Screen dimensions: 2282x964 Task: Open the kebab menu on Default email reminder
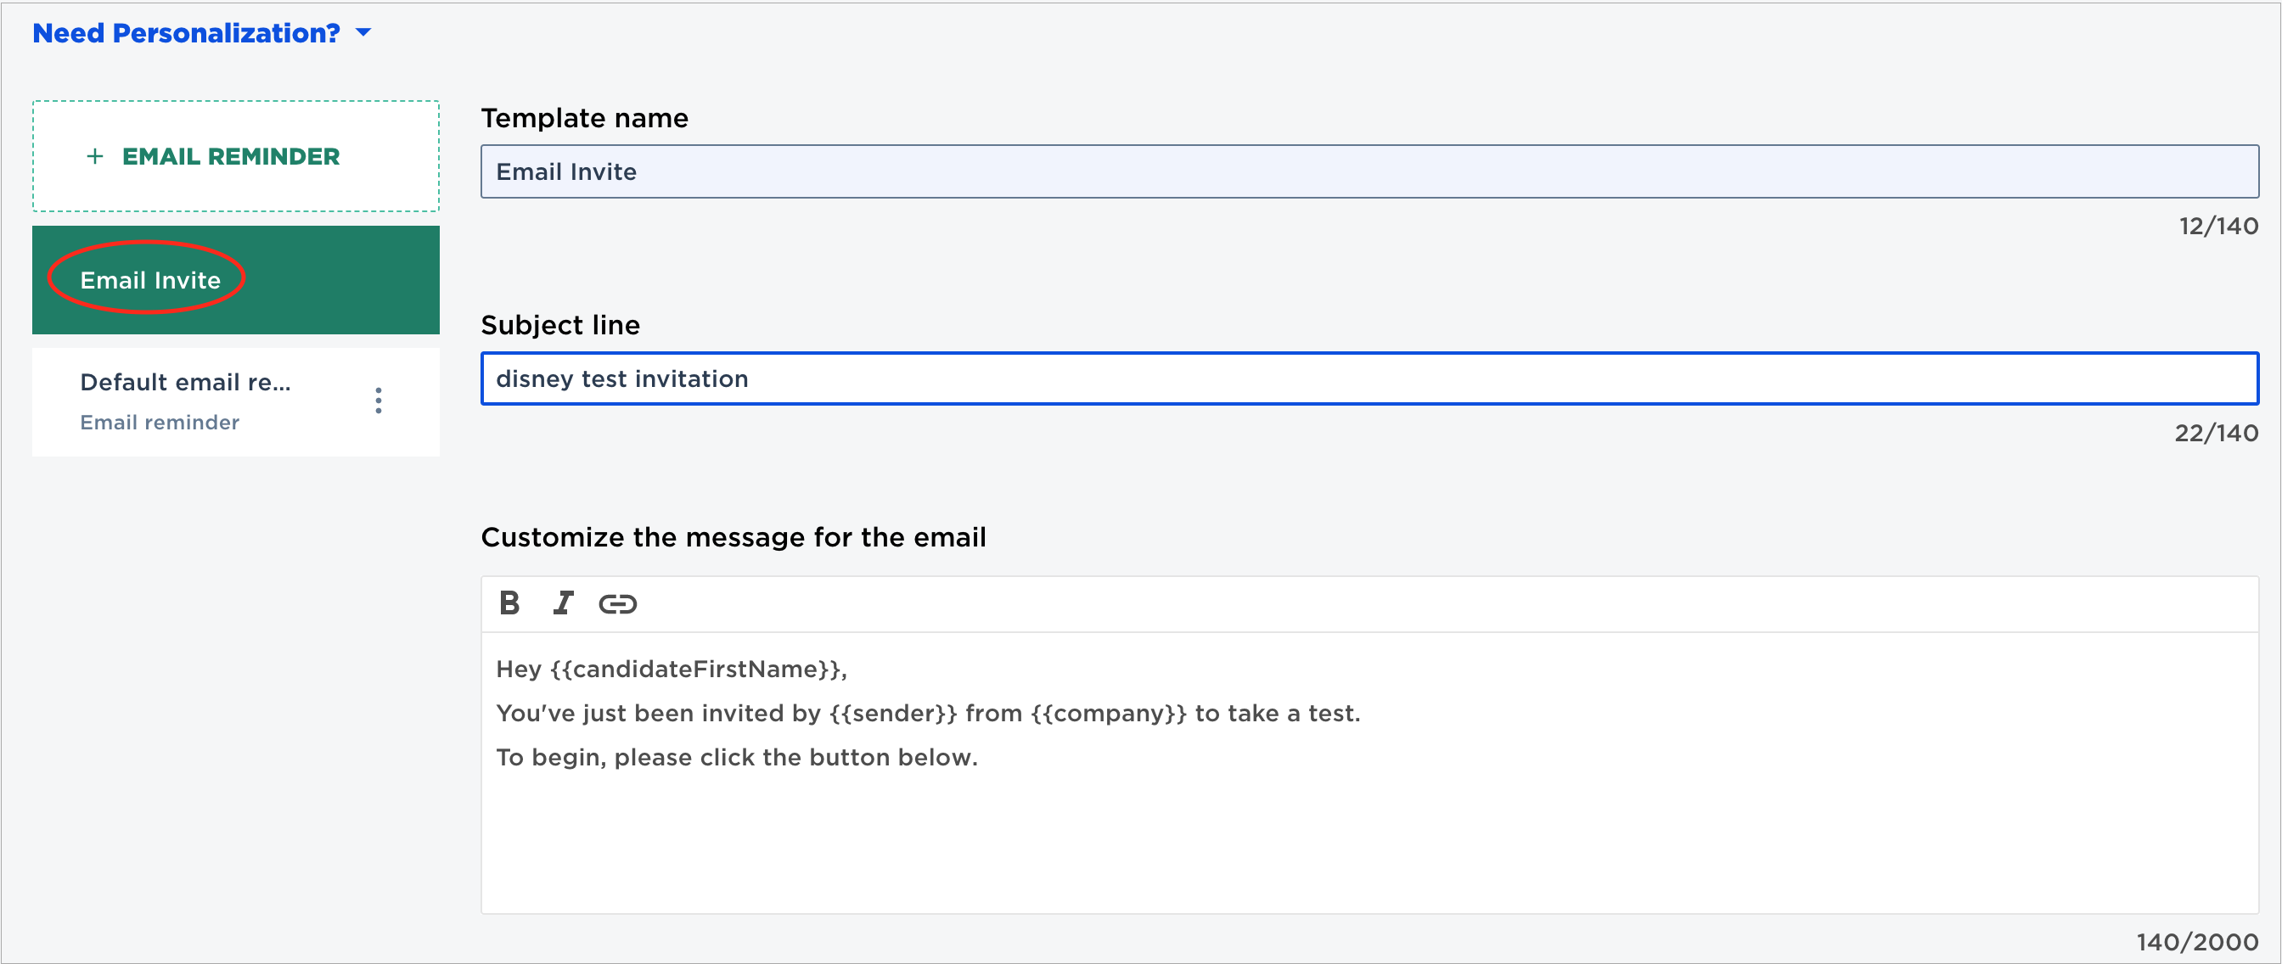[x=379, y=401]
